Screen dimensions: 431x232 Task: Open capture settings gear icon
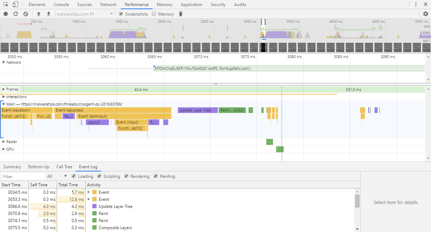click(x=426, y=14)
